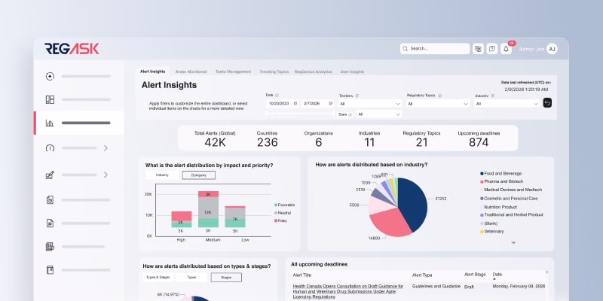This screenshot has width=603, height=301.
Task: Click the info icon beside State
Action: pyautogui.click(x=350, y=114)
